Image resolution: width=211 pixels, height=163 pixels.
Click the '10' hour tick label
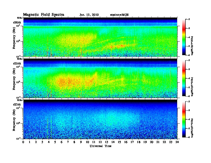pos(87,142)
